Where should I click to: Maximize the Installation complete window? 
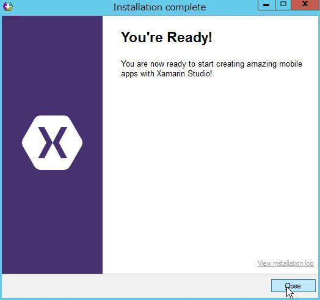[283, 5]
